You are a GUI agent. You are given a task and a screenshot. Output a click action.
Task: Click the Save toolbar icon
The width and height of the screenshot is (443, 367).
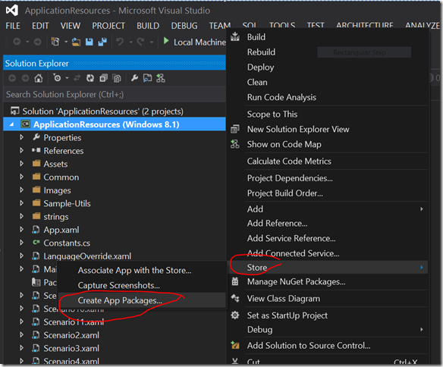tap(90, 42)
